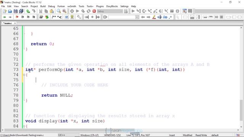Pause the debugger with the pause icon
This screenshot has height=137, width=244.
[172, 11]
